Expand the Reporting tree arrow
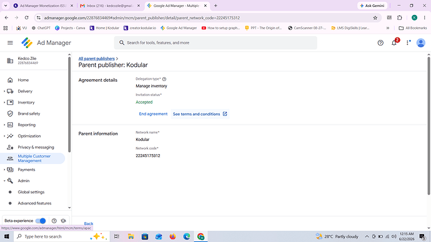Screen dimensions: 431x242 pyautogui.click(x=4, y=125)
